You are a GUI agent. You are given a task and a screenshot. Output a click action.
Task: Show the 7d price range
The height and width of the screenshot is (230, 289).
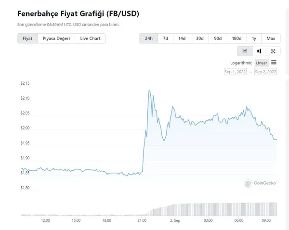(x=165, y=38)
